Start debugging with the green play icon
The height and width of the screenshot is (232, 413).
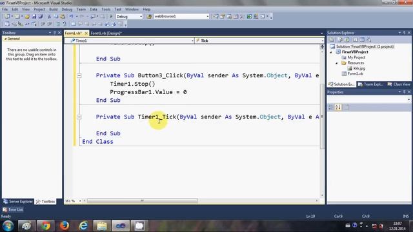(111, 17)
